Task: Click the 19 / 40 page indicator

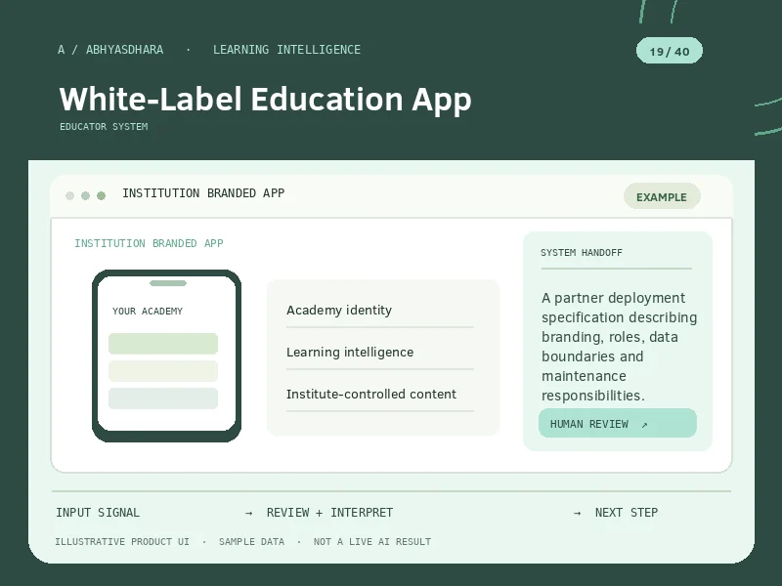Action: [670, 51]
